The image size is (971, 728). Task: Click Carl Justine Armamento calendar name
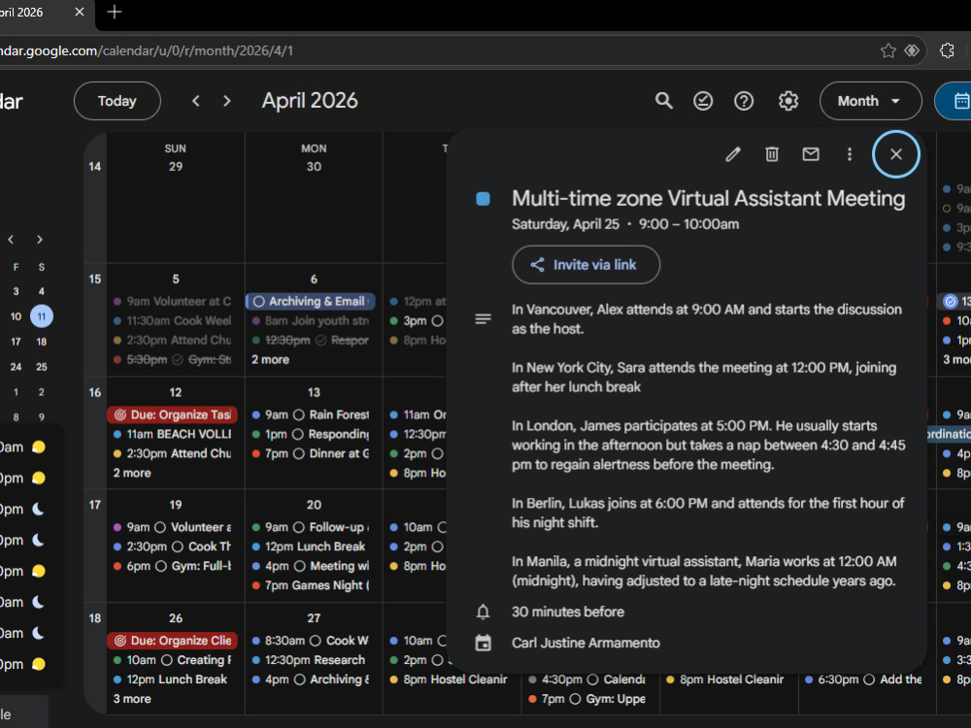[586, 644]
